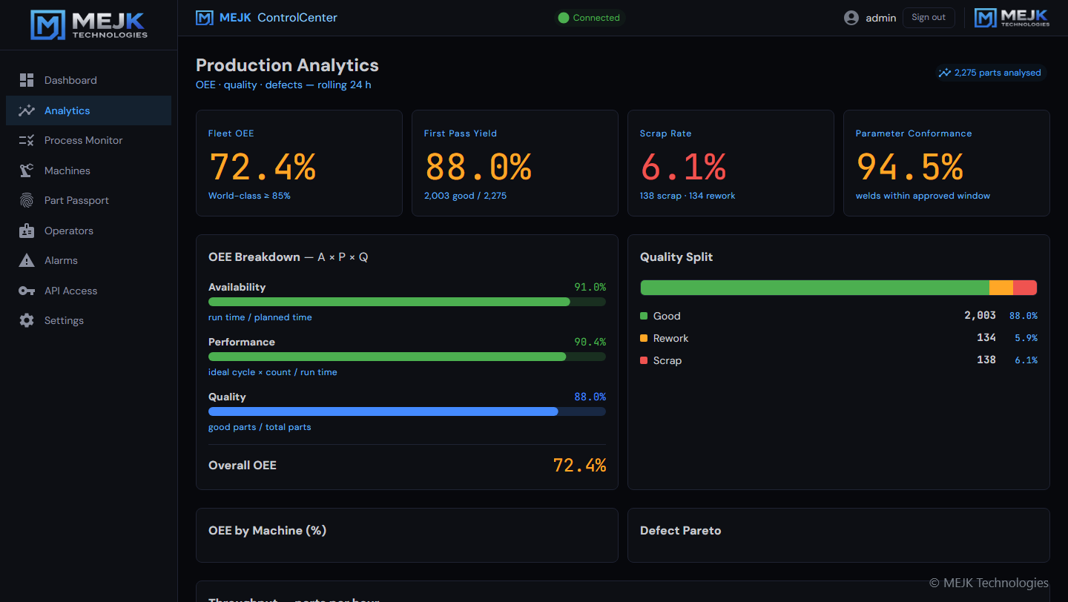1068x602 pixels.
Task: Click the 'World-class ≥ 85%' note
Action: coord(249,196)
